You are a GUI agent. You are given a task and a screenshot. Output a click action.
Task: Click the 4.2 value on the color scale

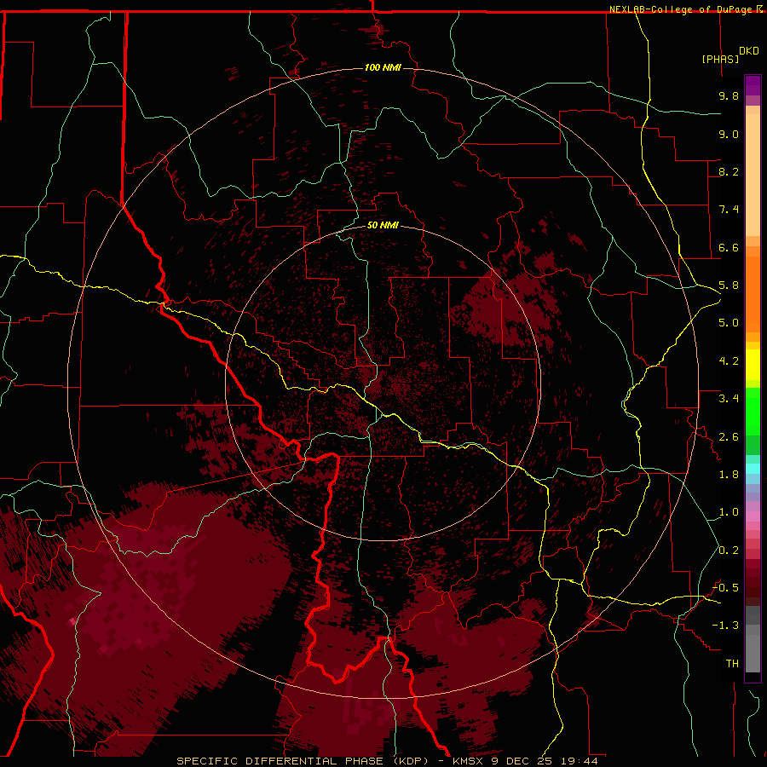[729, 361]
